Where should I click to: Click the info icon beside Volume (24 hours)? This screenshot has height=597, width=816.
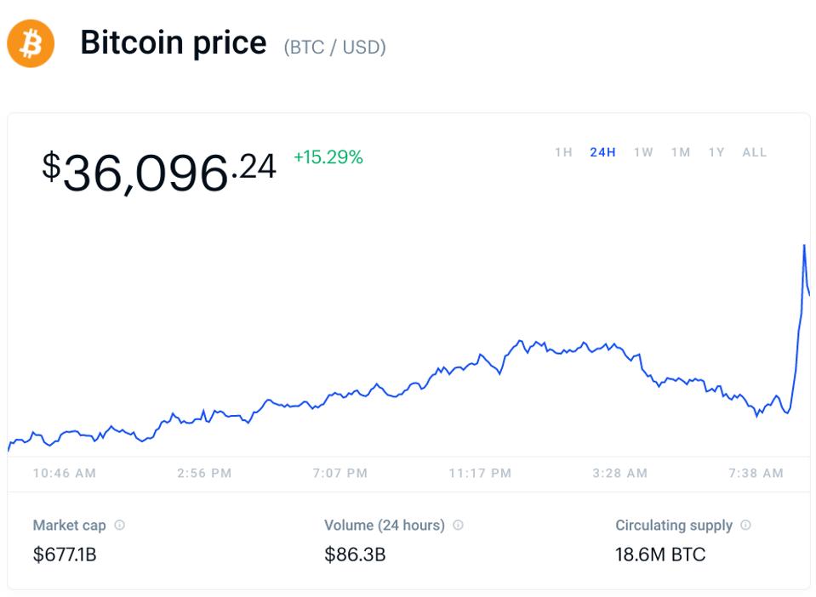coord(458,525)
